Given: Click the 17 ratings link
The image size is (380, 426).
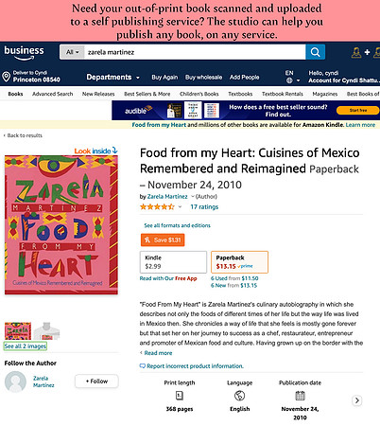Looking at the screenshot, I should (x=204, y=207).
